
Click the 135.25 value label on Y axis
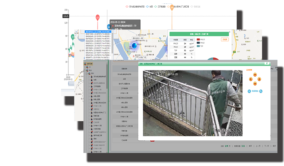tap(66, 16)
